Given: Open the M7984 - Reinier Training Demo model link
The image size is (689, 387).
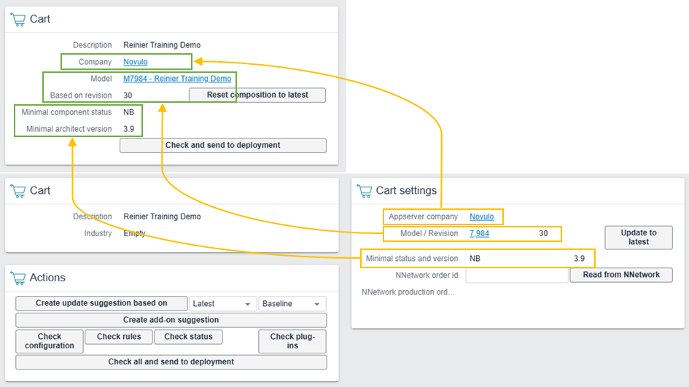Looking at the screenshot, I should 177,79.
